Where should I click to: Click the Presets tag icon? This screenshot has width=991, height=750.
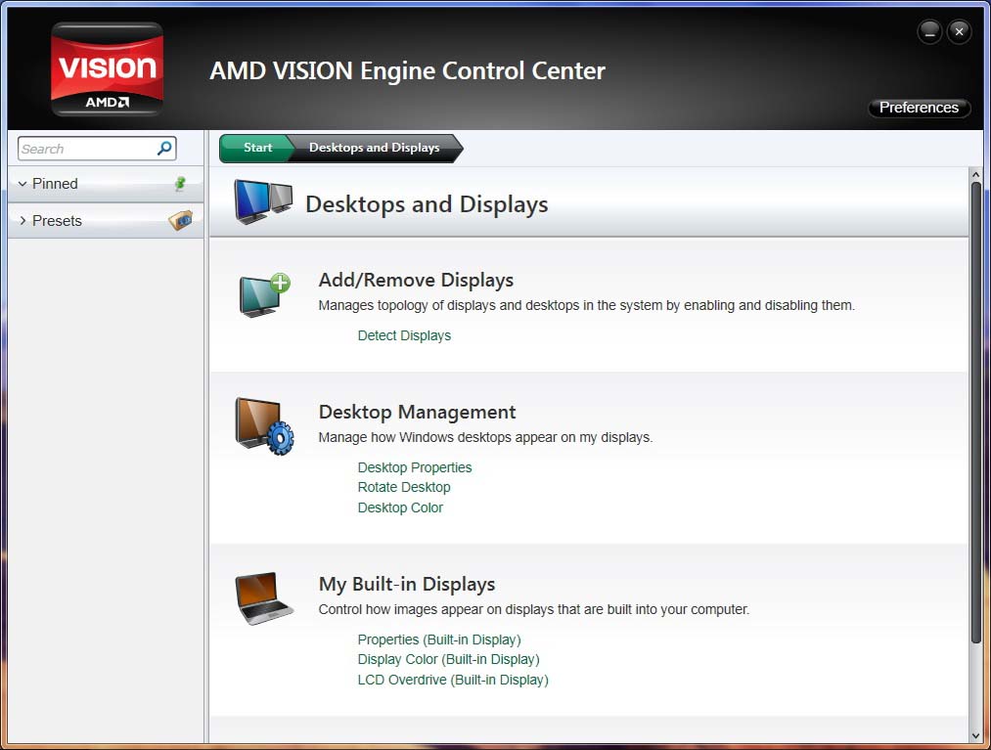point(181,221)
